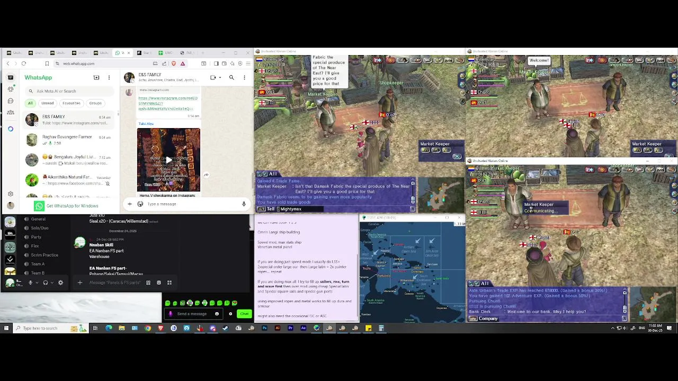This screenshot has height=381, width=678.
Task: Open the Meta AI circle icon in WhatsApp
Action: coord(11,129)
